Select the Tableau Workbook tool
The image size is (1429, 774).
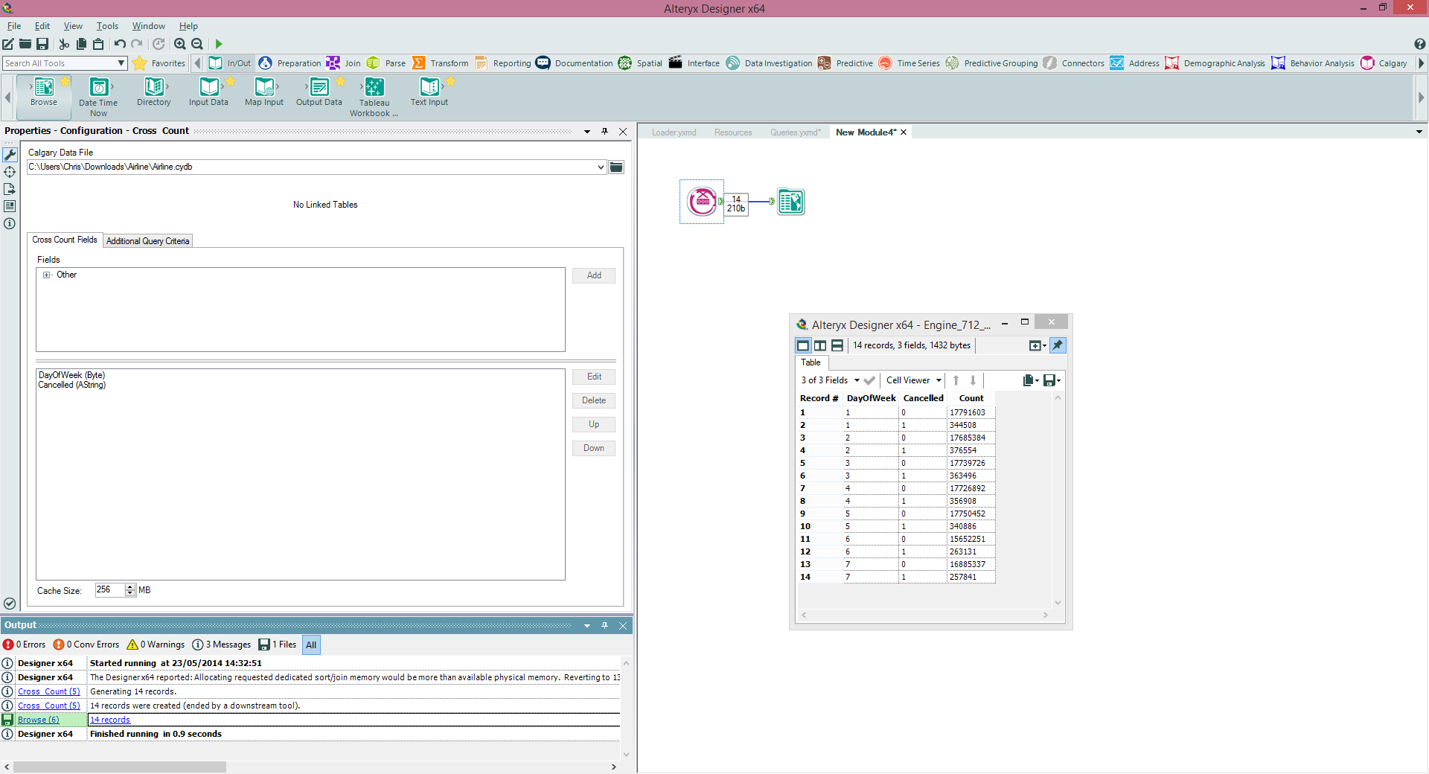point(374,97)
